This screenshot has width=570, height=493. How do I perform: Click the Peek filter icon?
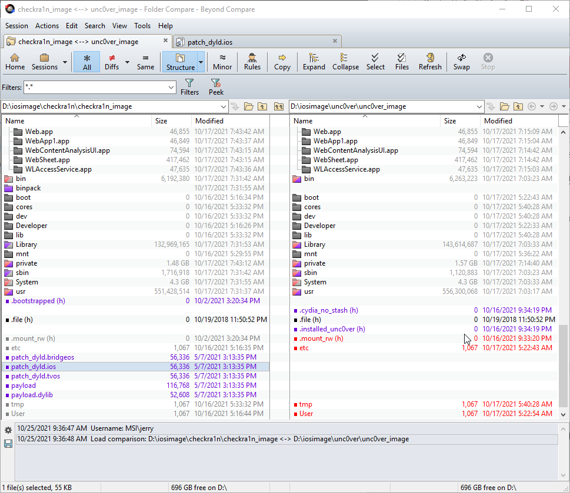216,87
